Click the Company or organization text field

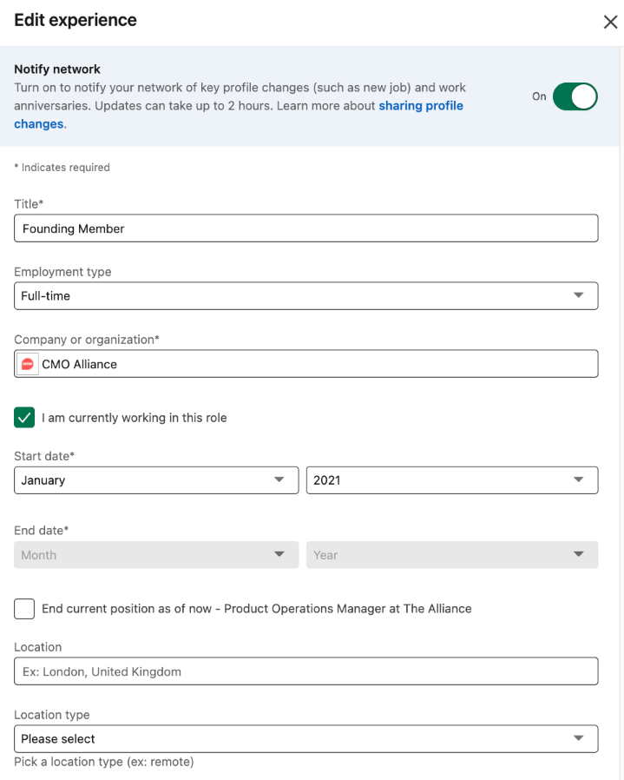317,364
